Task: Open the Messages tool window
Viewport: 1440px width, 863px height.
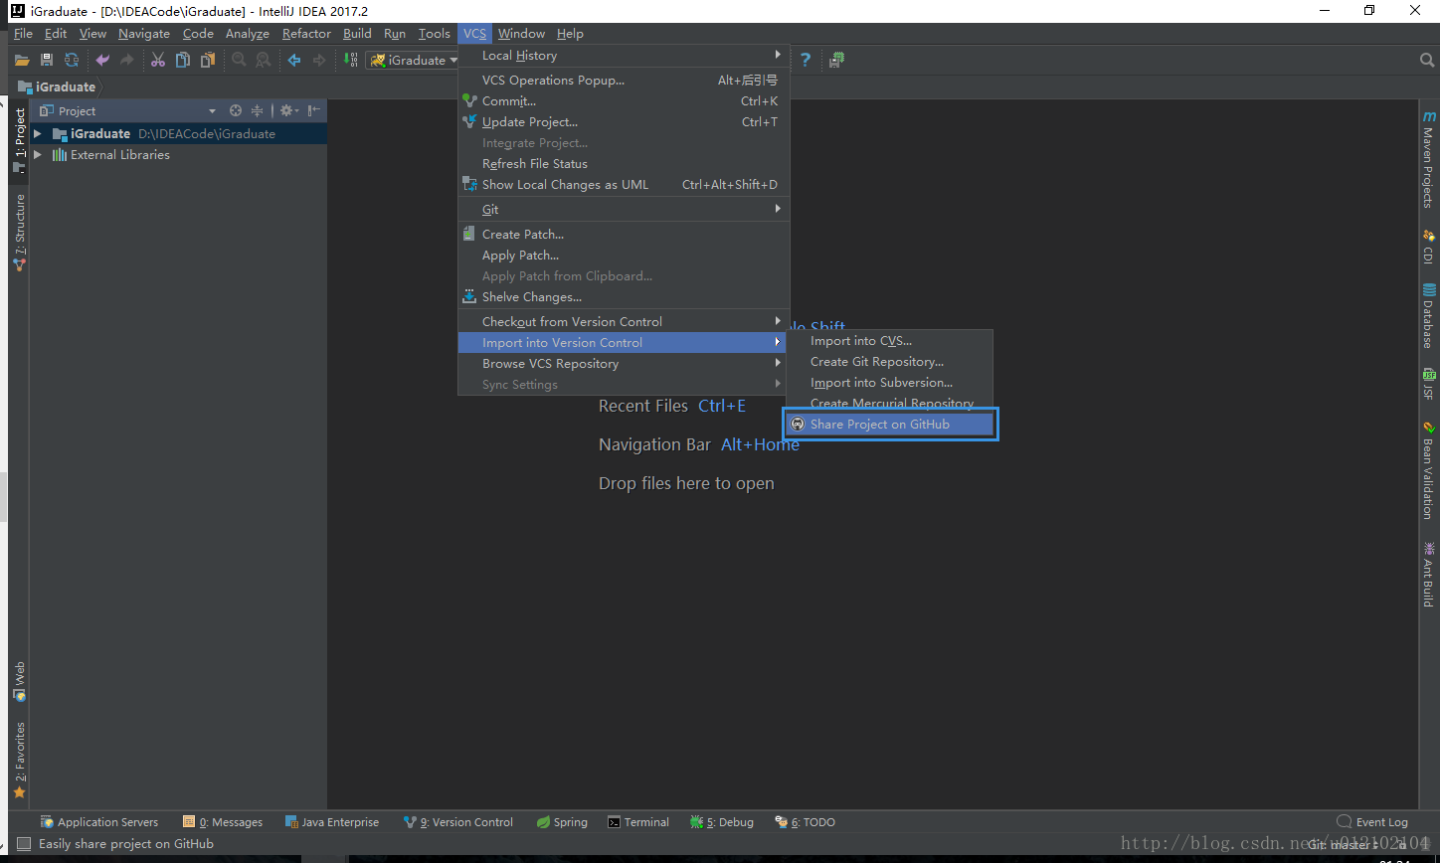Action: point(223,822)
